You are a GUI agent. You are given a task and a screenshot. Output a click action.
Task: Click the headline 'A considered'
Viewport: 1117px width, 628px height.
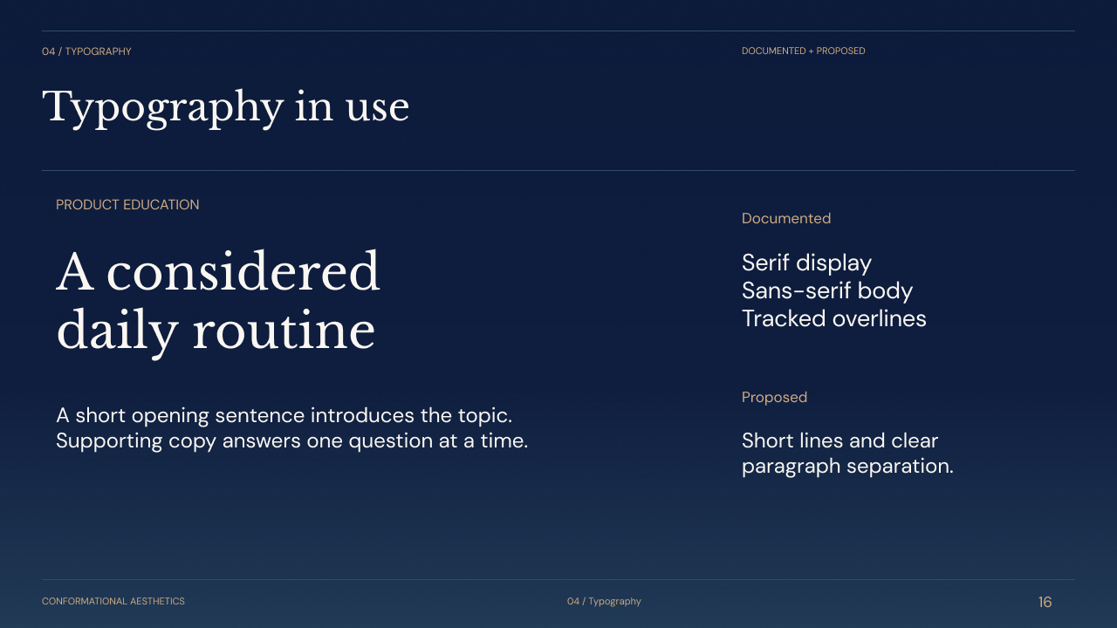tap(218, 272)
